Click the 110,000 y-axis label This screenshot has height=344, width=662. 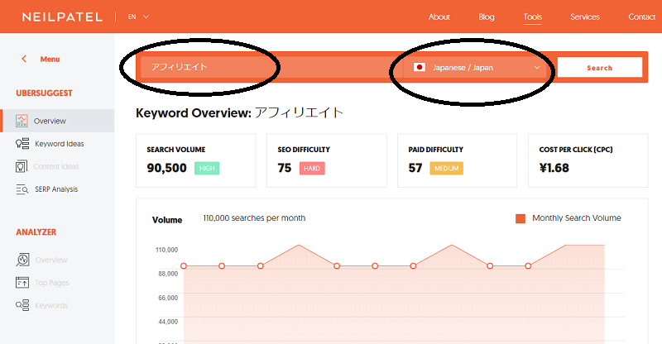point(167,250)
